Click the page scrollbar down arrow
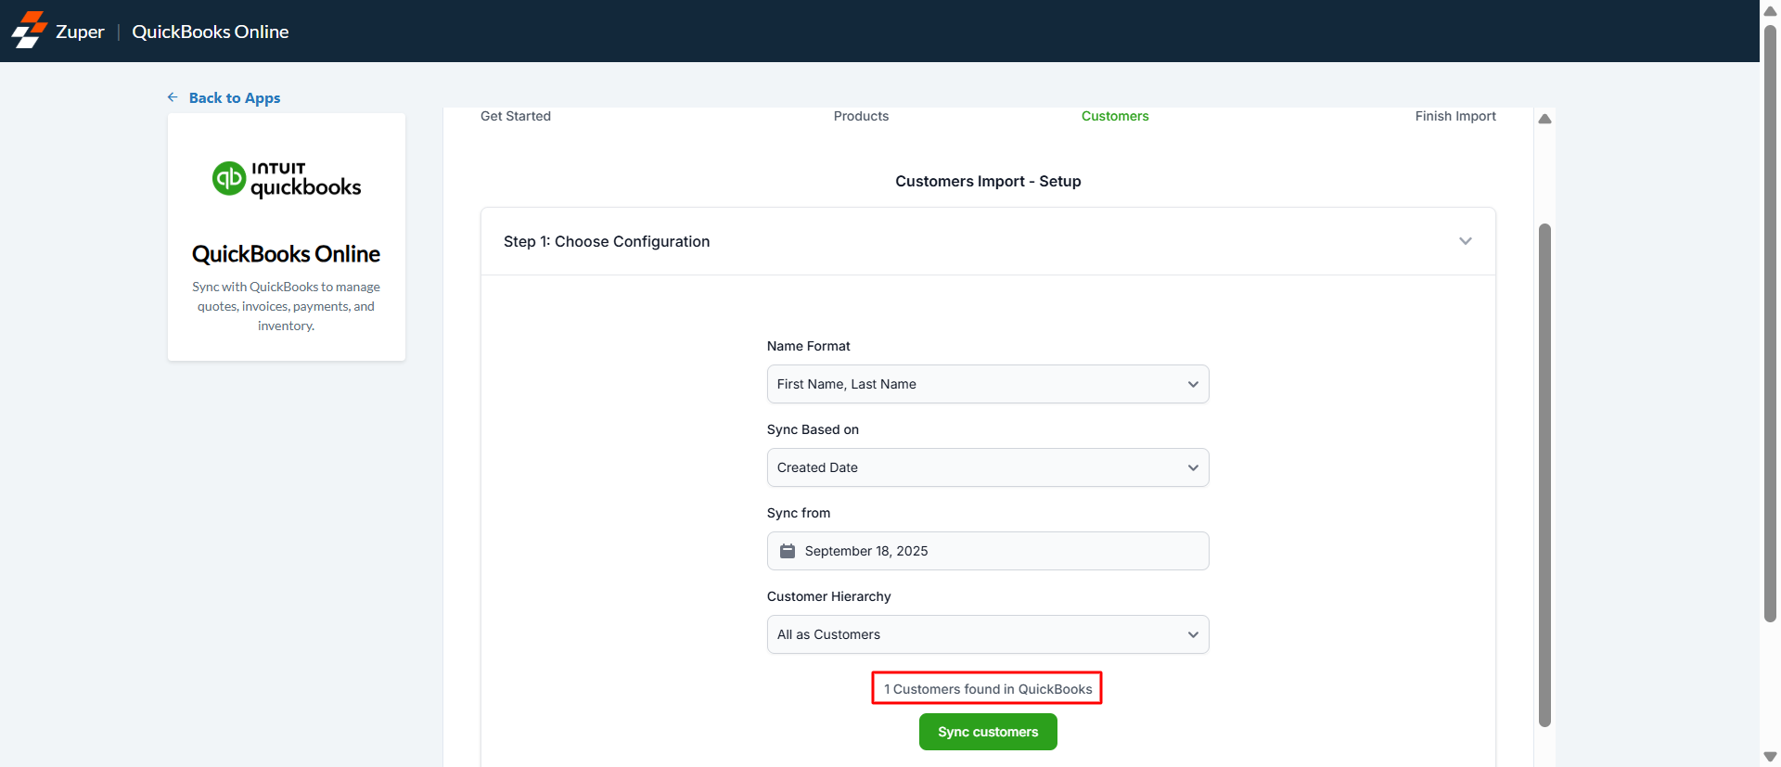 [1770, 757]
